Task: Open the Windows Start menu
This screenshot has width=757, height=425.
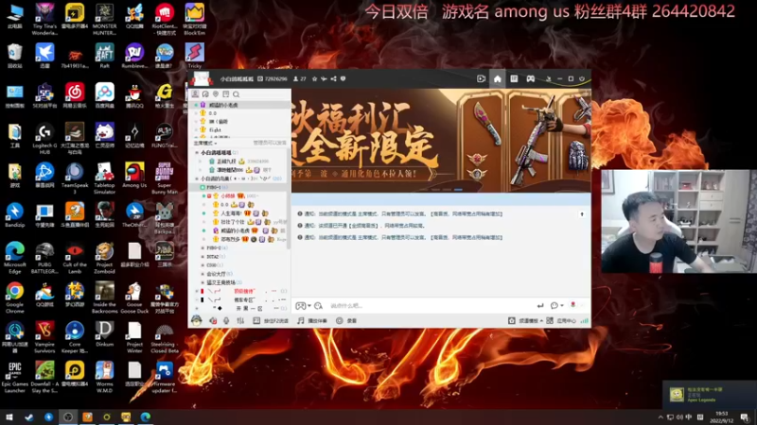Action: pyautogui.click(x=9, y=416)
